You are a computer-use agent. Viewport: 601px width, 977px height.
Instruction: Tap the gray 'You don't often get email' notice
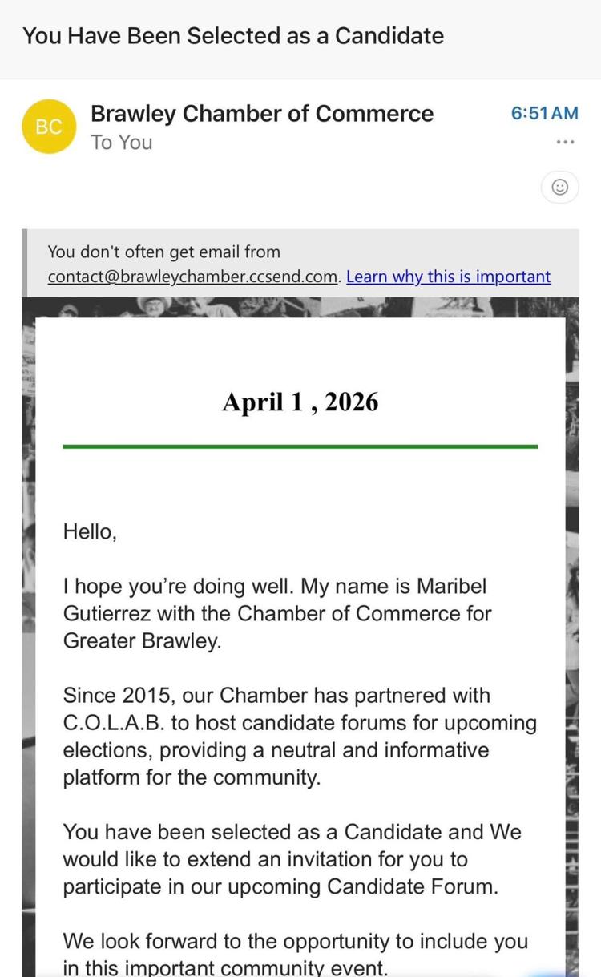(300, 264)
